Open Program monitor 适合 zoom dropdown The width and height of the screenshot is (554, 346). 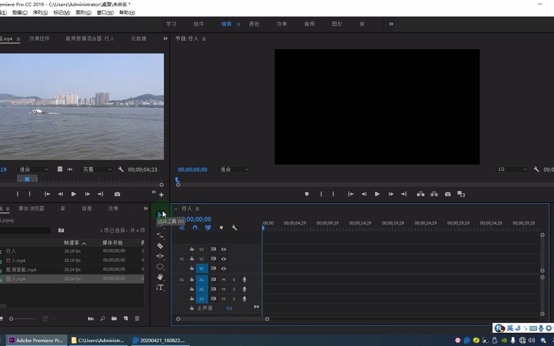pos(234,170)
